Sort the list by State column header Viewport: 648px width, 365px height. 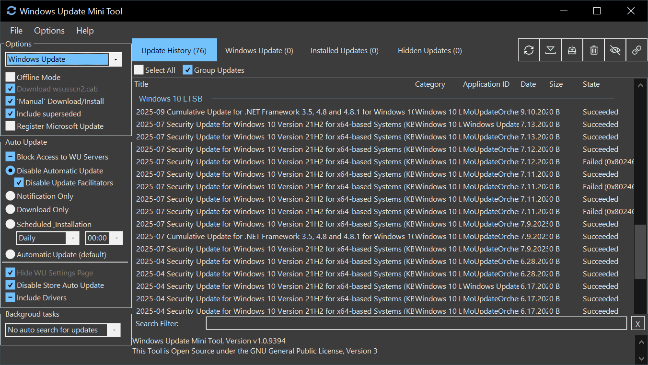[x=591, y=84]
